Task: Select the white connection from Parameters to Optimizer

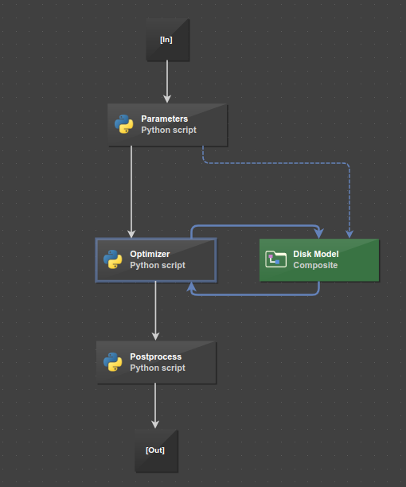Action: click(x=131, y=192)
